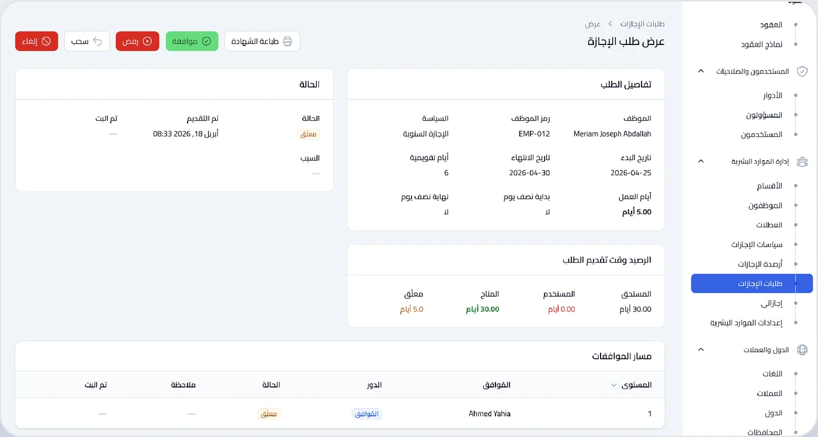Navigate to الأقسام
818x437 pixels.
pos(770,186)
